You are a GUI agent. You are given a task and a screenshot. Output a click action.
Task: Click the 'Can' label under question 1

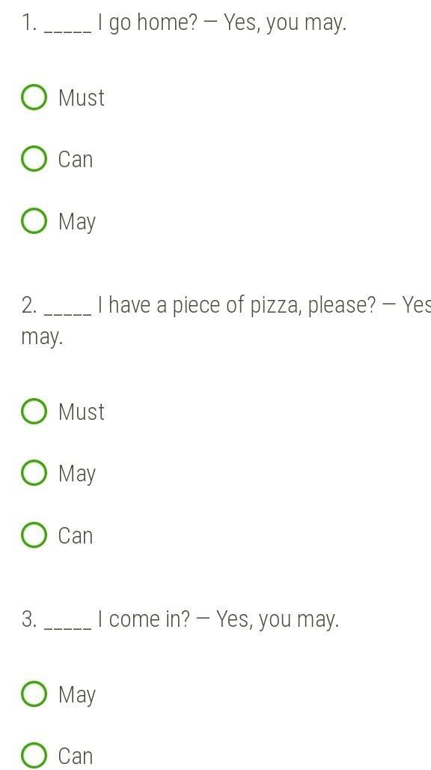(x=76, y=159)
